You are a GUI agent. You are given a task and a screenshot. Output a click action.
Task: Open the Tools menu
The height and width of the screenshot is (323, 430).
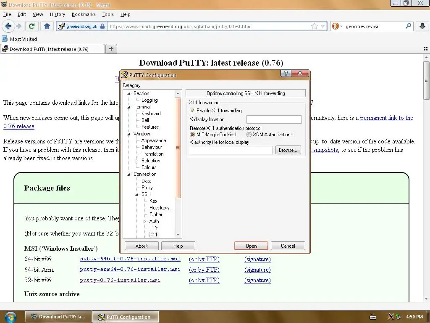(108, 14)
